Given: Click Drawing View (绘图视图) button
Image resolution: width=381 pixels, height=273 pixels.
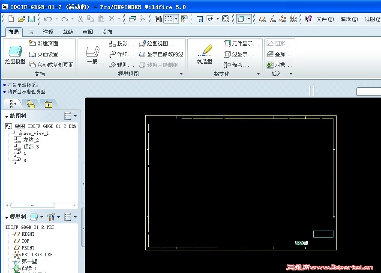Looking at the screenshot, I should [x=157, y=44].
